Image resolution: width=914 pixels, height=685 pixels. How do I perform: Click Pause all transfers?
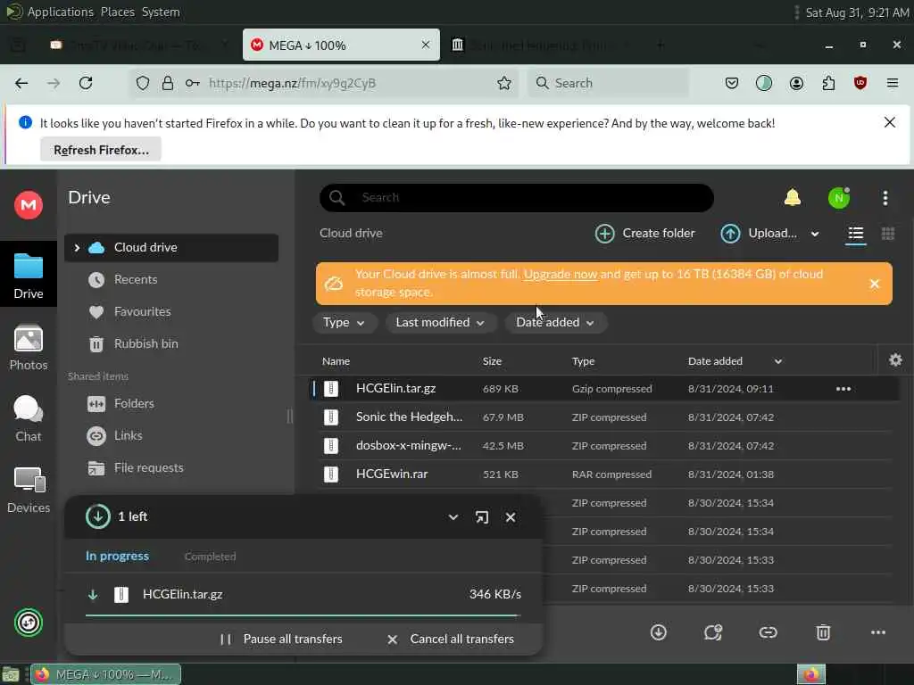tap(281, 639)
